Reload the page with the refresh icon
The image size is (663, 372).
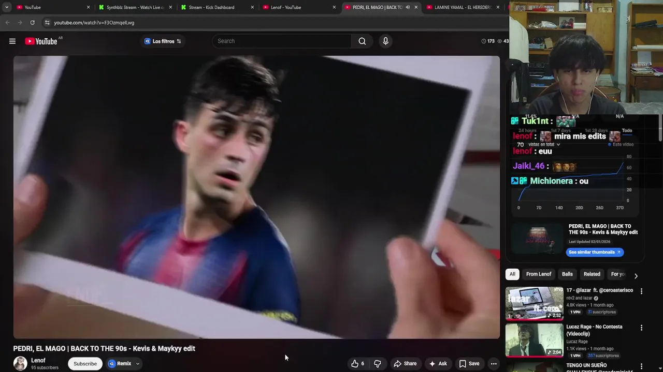point(32,23)
